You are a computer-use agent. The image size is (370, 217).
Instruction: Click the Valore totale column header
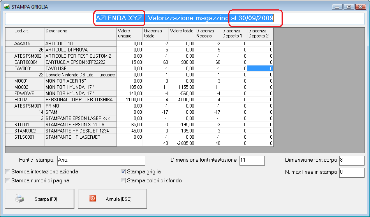tap(182, 34)
